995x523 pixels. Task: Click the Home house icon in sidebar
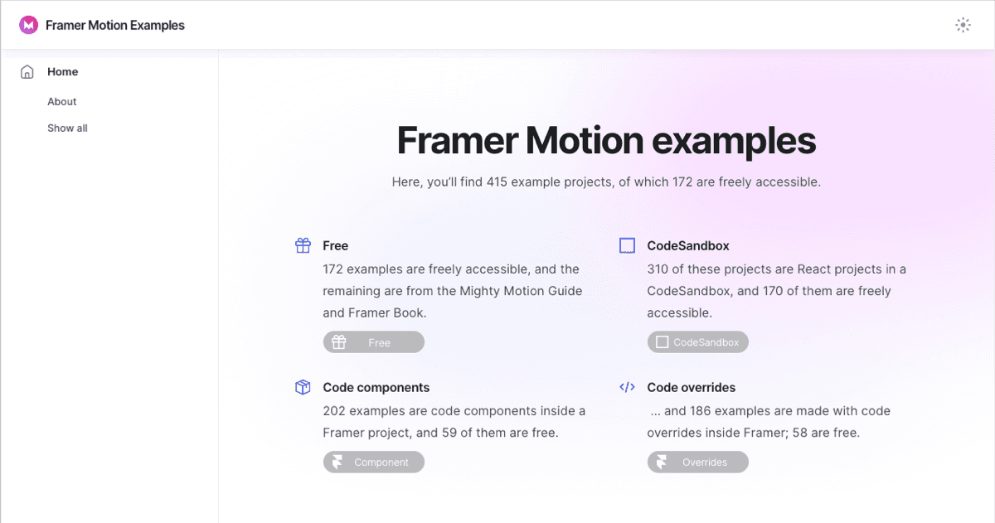27,72
